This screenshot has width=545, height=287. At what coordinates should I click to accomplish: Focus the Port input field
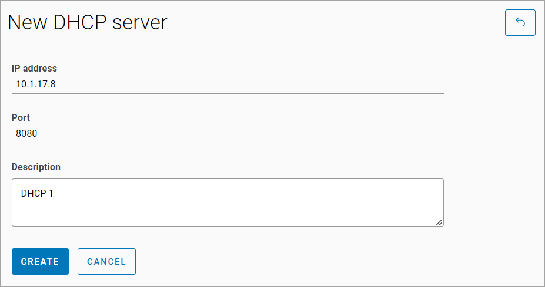(227, 133)
